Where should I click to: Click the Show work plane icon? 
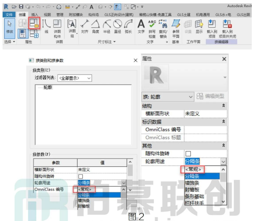tap(199, 27)
